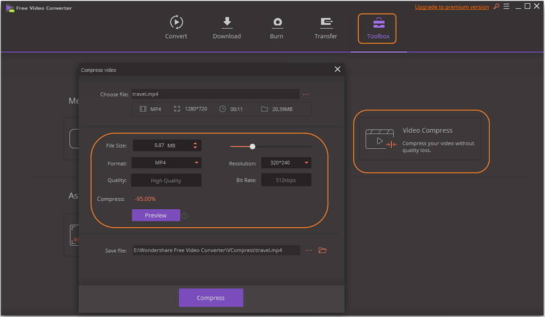The image size is (545, 317).
Task: Click the 1280*720 resolution info
Action: tap(196, 109)
